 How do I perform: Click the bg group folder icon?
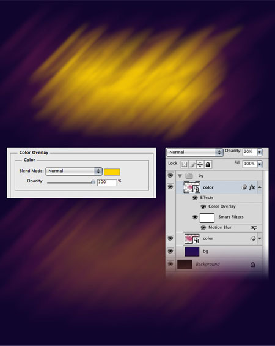(x=189, y=176)
